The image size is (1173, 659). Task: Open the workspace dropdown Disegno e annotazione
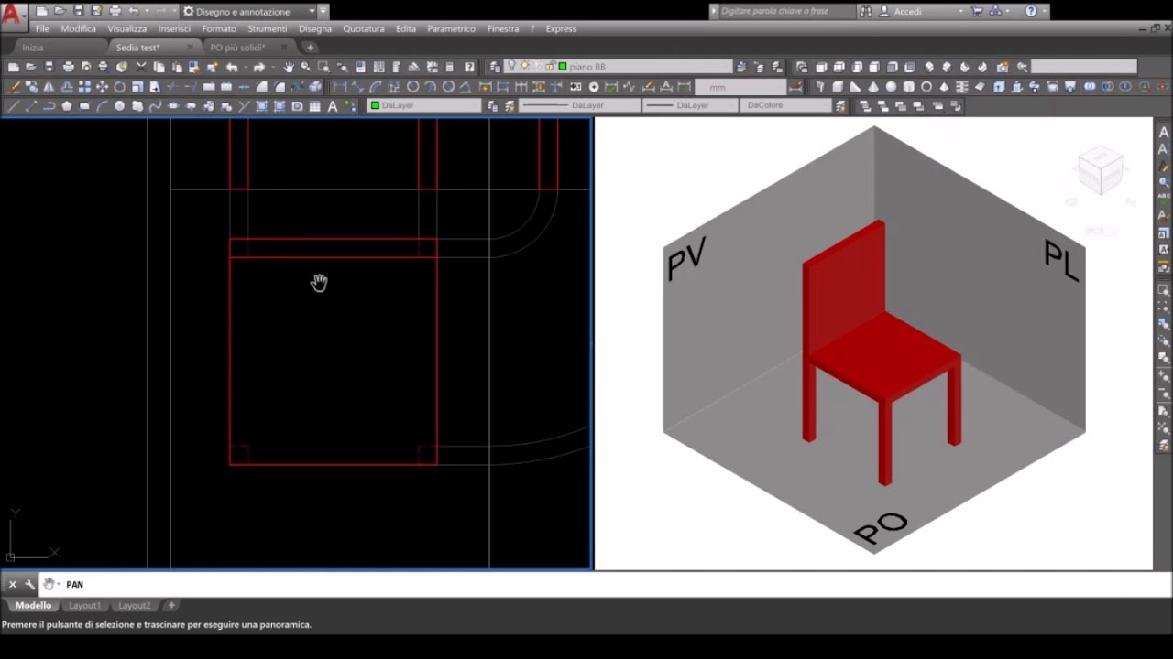pyautogui.click(x=248, y=11)
